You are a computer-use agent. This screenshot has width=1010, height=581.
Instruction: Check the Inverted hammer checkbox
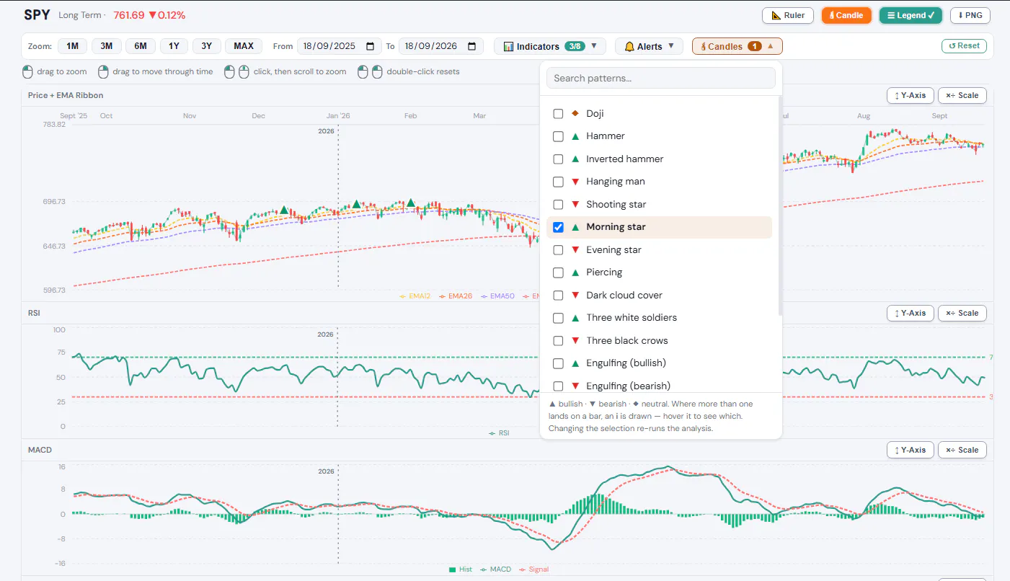click(558, 159)
